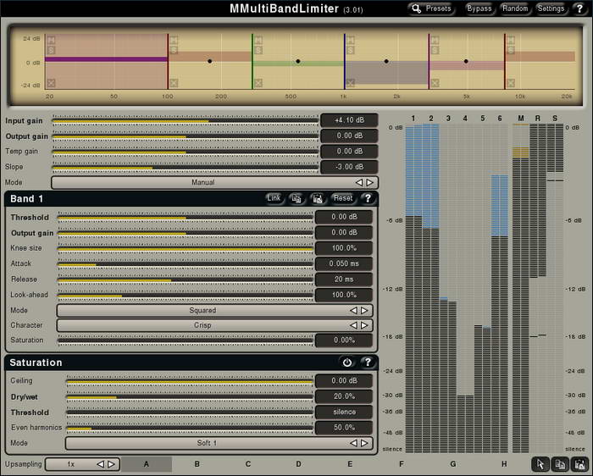Viewport: 593px width, 476px height.
Task: Toggle the Saturation power button
Action: pos(347,363)
